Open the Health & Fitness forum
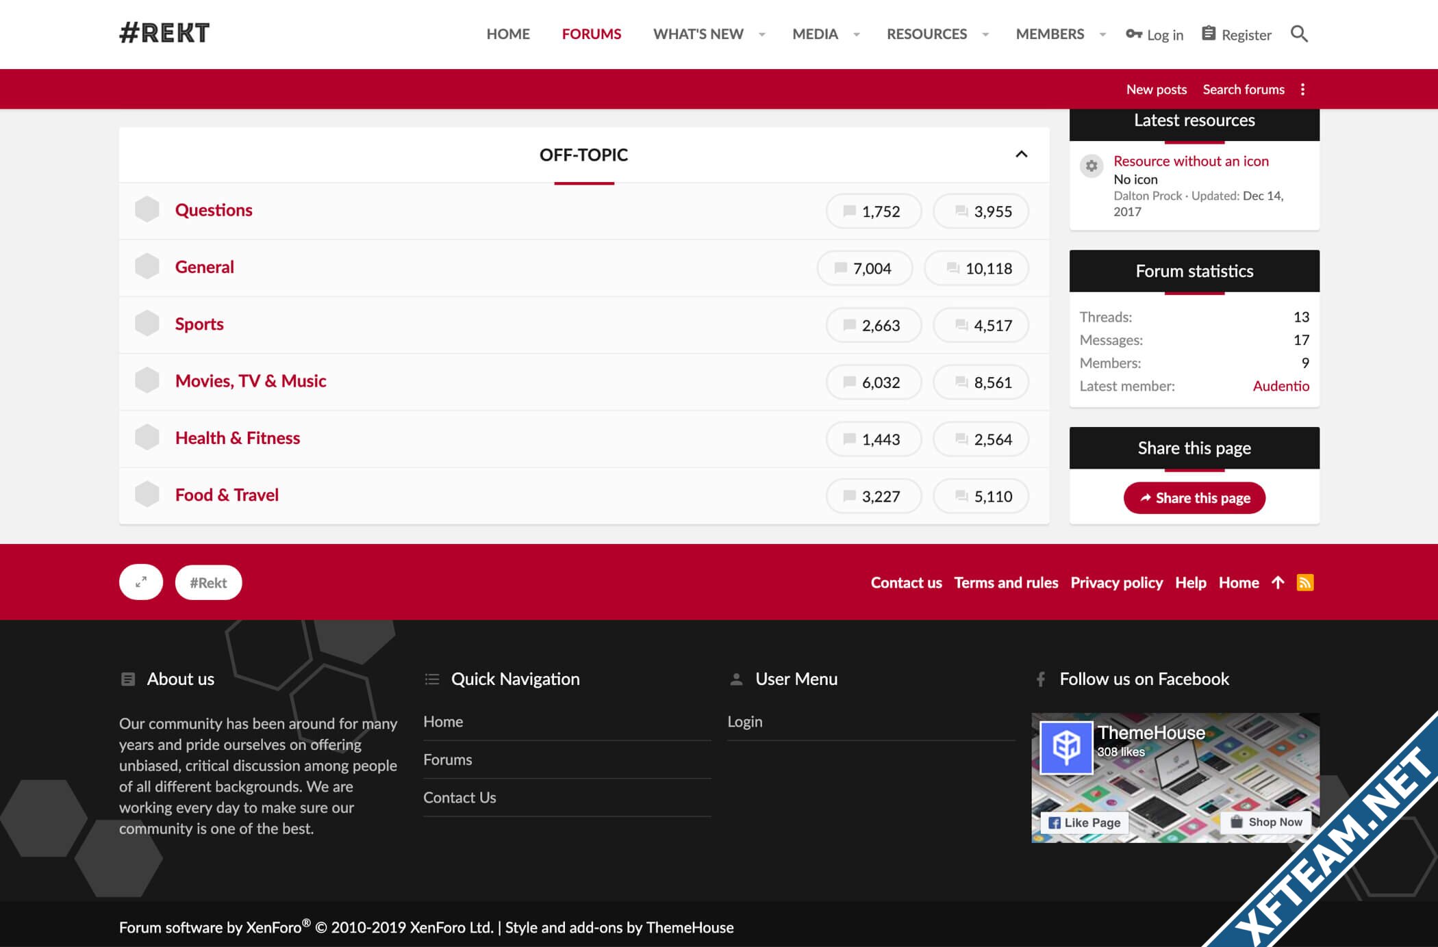 238,437
